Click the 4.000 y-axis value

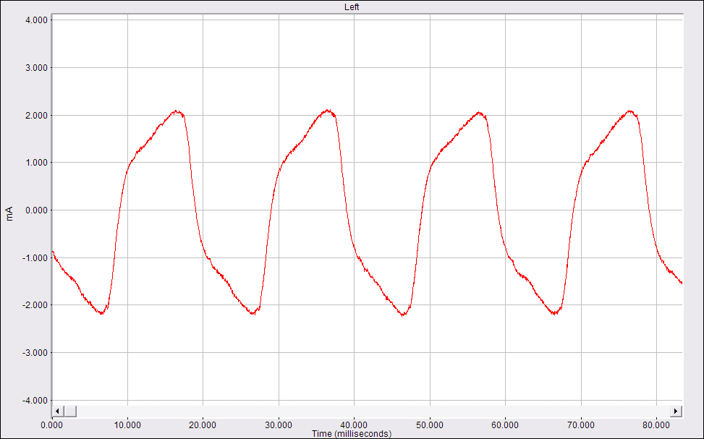pos(38,20)
